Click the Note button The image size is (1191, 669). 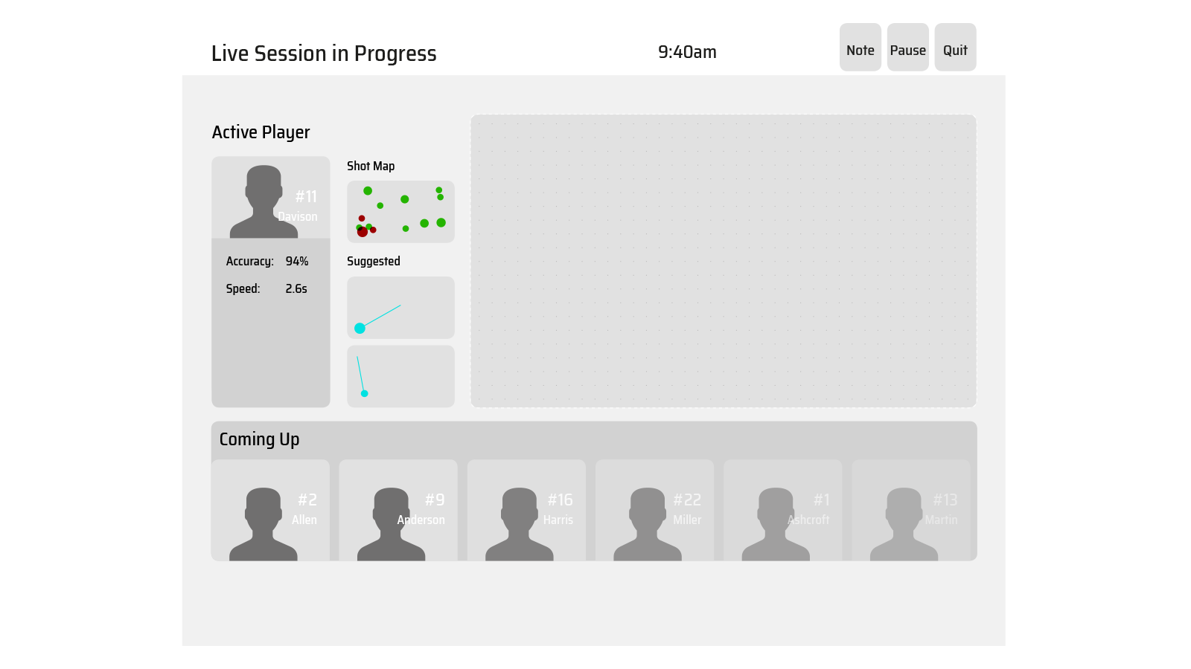[x=860, y=47]
